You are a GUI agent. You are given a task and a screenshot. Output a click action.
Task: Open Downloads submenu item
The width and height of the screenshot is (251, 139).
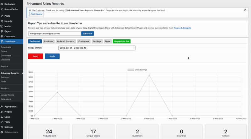coord(6,47)
